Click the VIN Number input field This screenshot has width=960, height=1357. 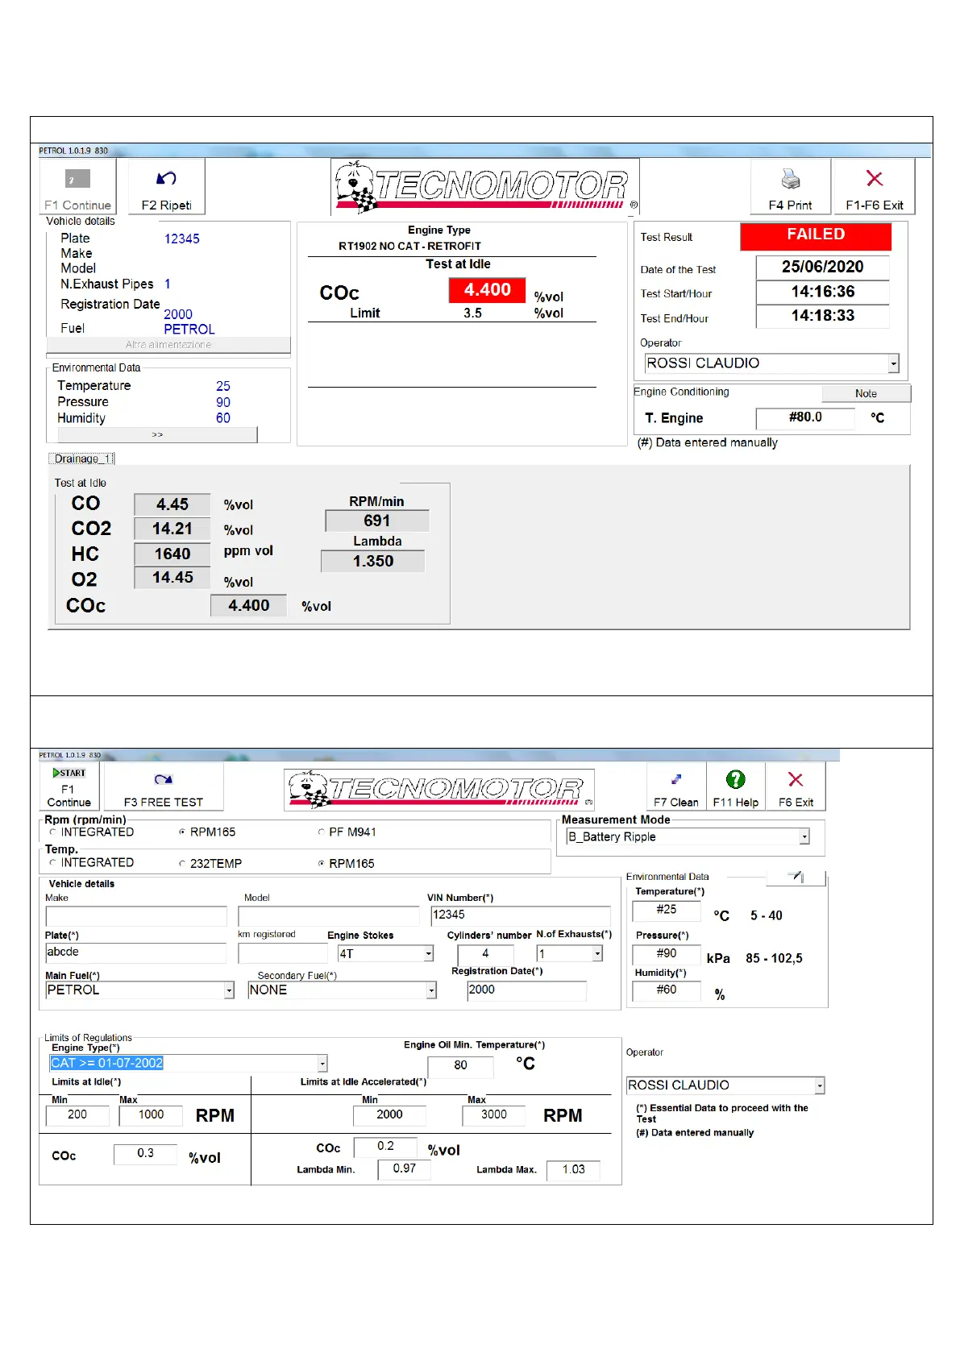(520, 915)
